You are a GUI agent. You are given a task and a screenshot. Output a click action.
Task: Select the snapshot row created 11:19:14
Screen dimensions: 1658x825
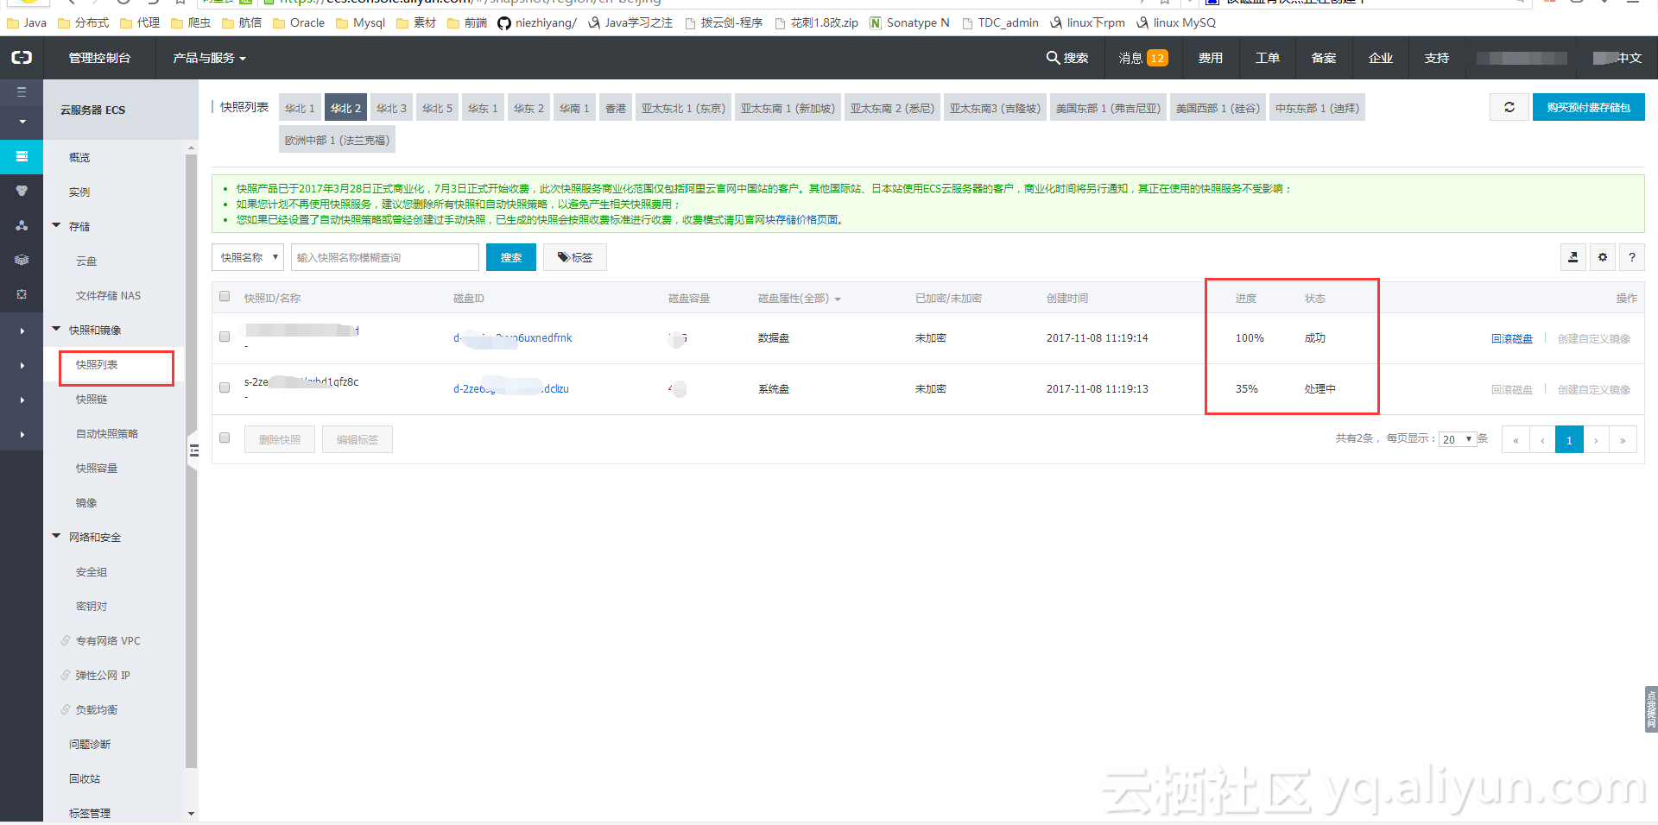point(225,337)
